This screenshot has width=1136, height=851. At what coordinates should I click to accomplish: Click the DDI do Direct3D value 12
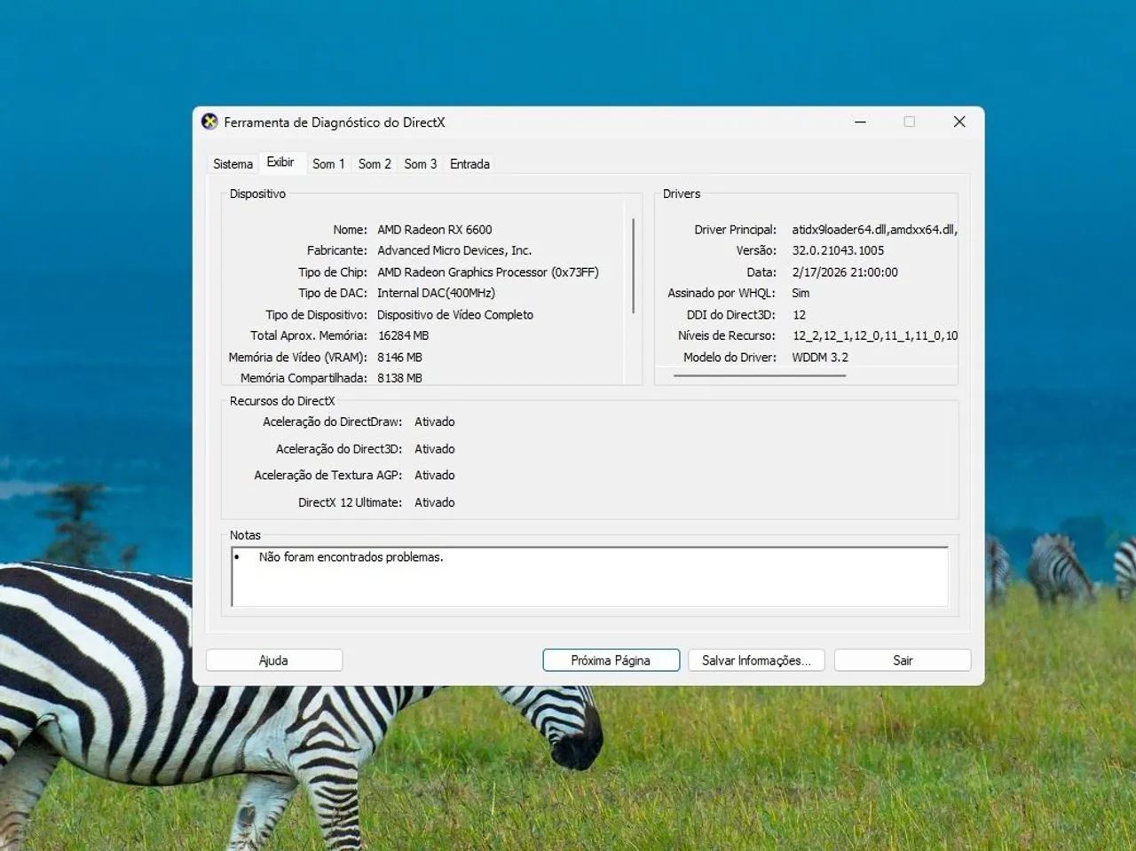pos(799,315)
